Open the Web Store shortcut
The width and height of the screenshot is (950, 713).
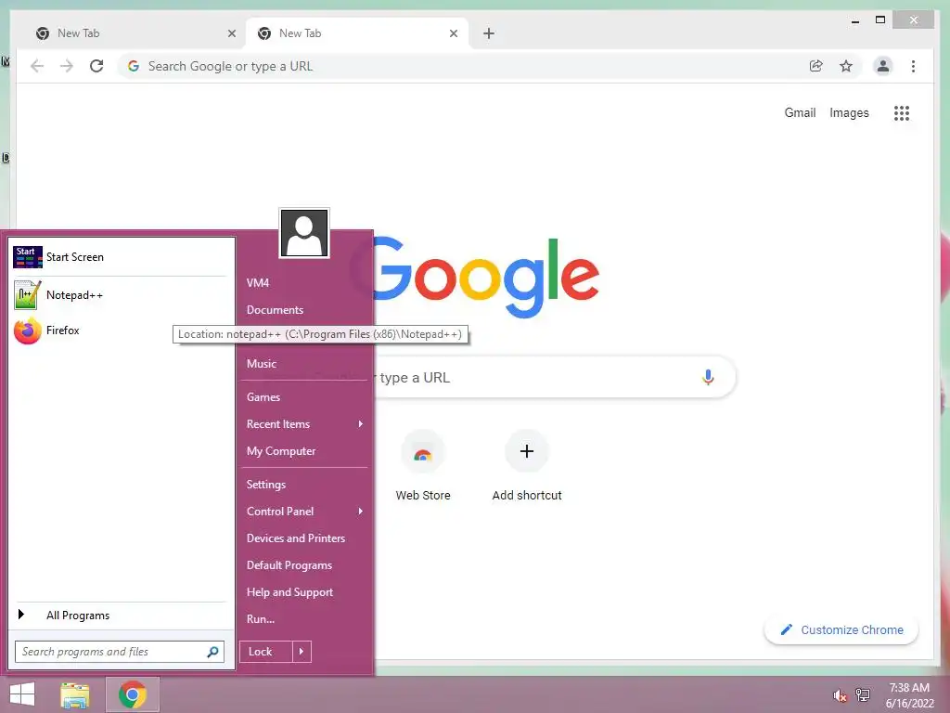423,466
